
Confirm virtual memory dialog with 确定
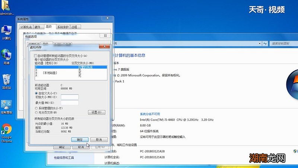(x=80, y=140)
